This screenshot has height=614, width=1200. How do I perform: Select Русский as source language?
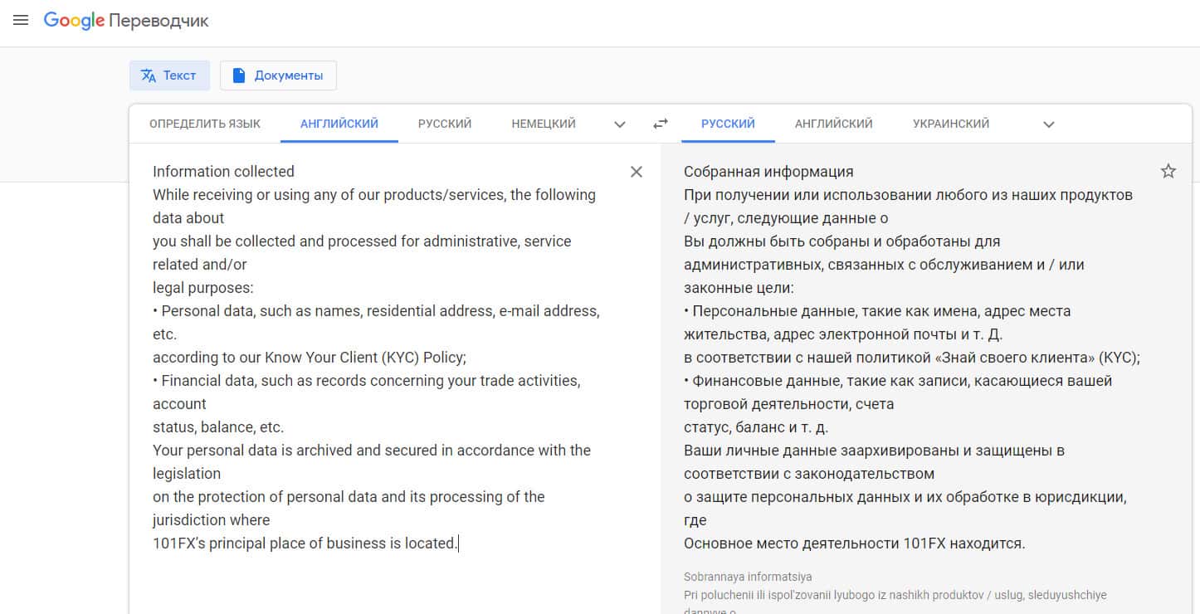click(x=445, y=124)
